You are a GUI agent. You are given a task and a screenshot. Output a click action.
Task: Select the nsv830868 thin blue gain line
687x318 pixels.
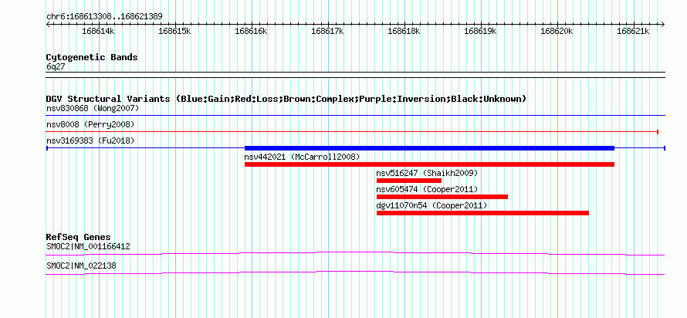click(356, 116)
